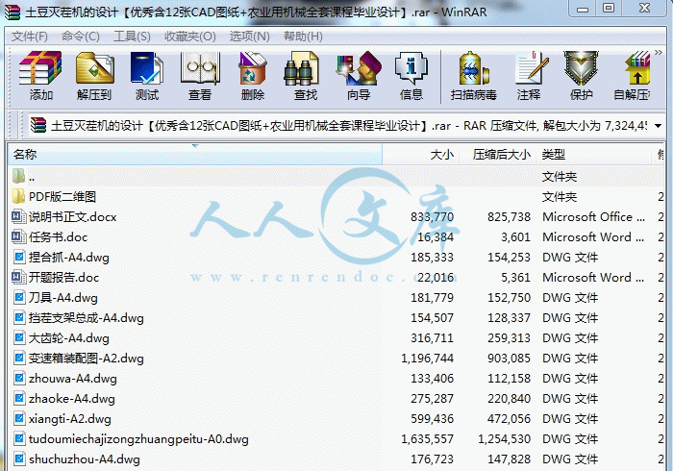Screen dimensions: 673x471
Task: Click the icon of 说明书正文.docx
Action: point(18,216)
